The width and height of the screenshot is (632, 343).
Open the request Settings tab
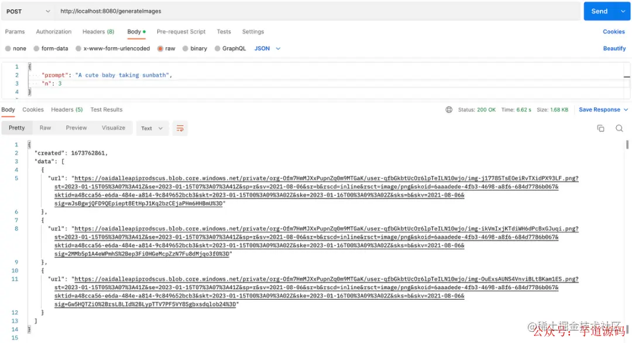[253, 32]
